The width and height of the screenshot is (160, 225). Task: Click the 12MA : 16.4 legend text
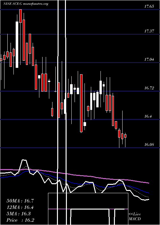[x=20, y=207]
